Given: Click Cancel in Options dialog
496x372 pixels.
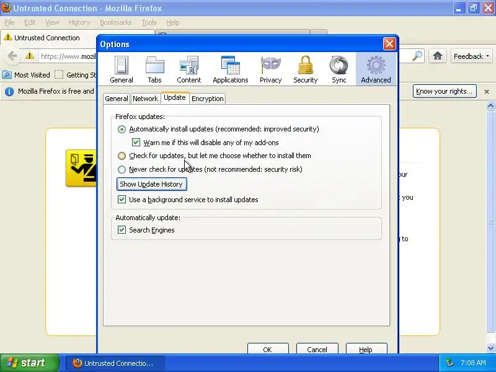Looking at the screenshot, I should [317, 348].
